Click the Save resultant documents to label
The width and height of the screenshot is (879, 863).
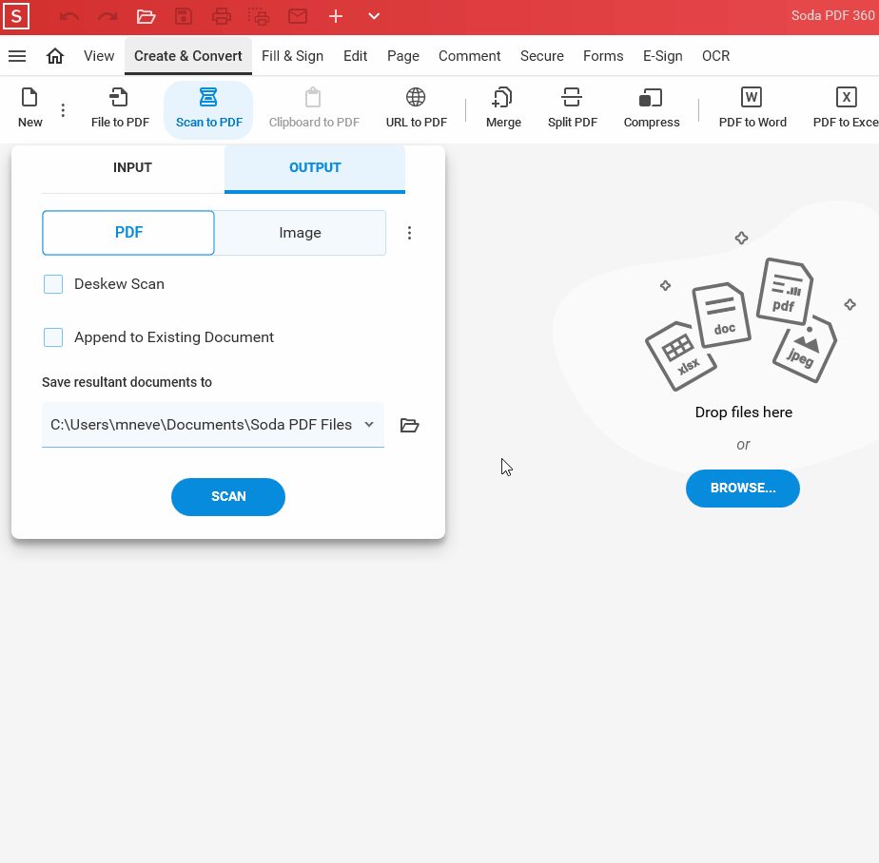pyautogui.click(x=127, y=382)
